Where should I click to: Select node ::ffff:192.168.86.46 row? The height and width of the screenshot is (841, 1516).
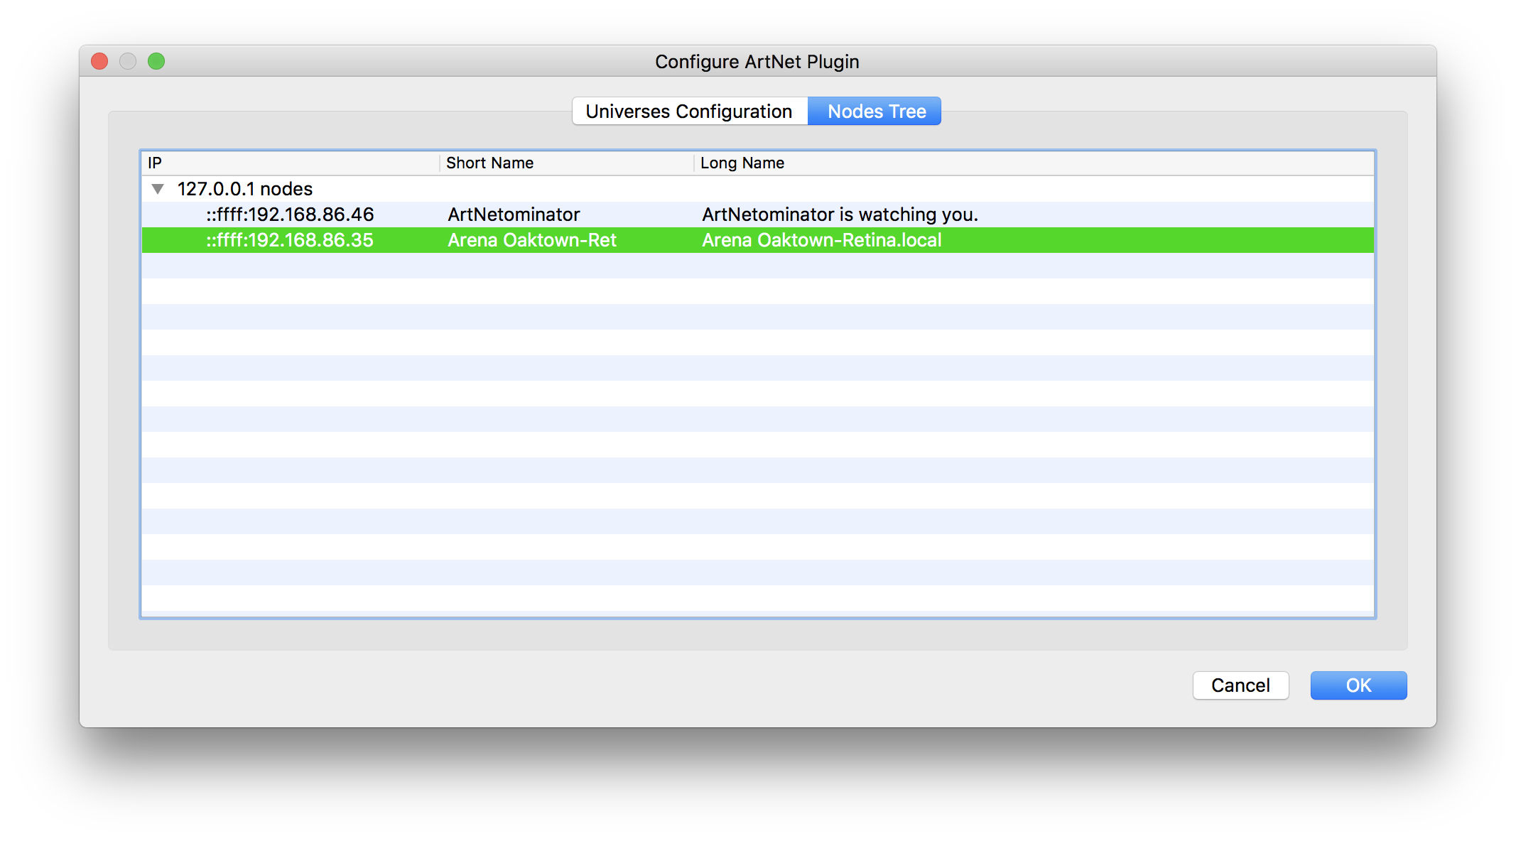click(x=290, y=215)
